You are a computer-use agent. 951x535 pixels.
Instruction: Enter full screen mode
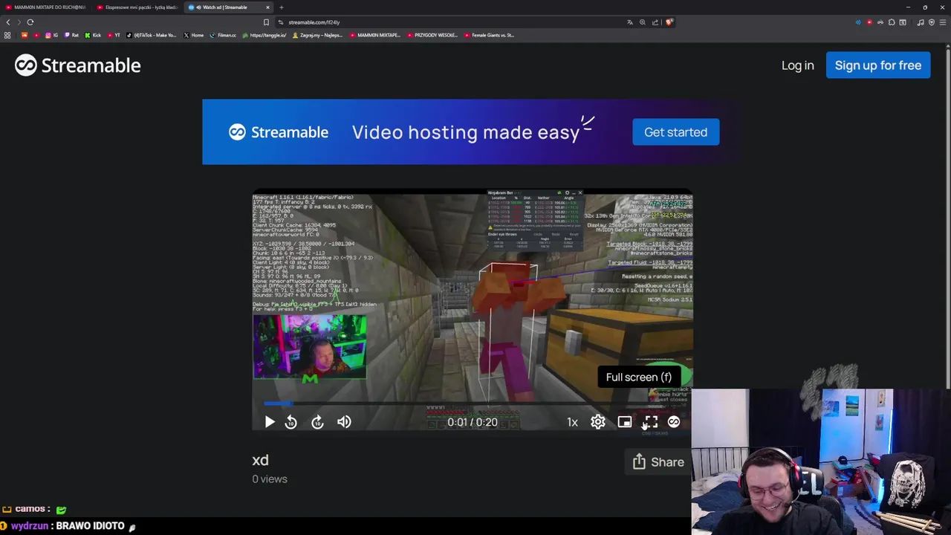(x=650, y=422)
